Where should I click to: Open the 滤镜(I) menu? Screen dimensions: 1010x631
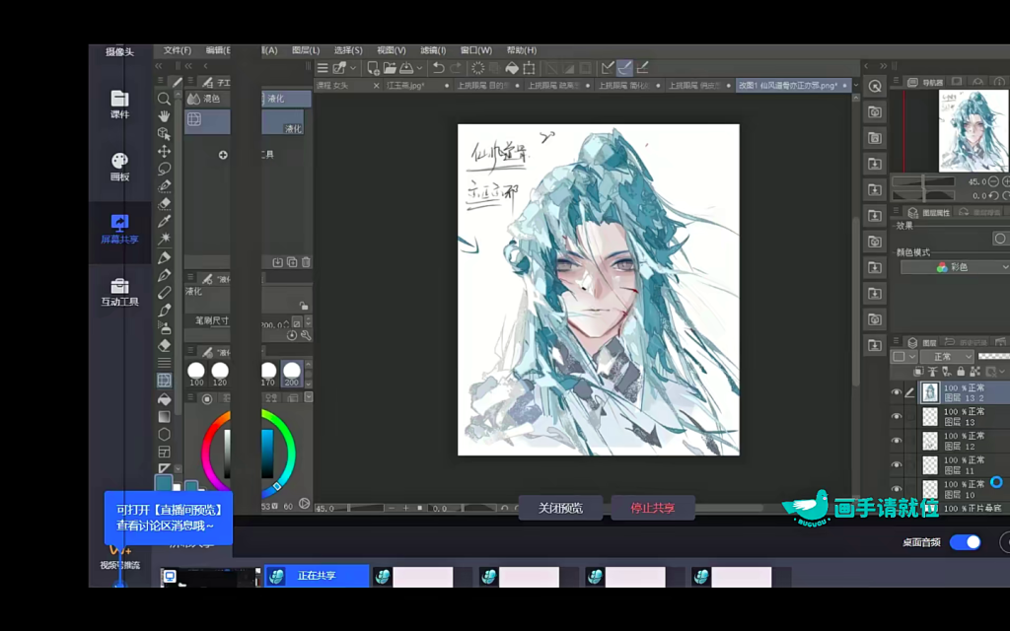(432, 49)
